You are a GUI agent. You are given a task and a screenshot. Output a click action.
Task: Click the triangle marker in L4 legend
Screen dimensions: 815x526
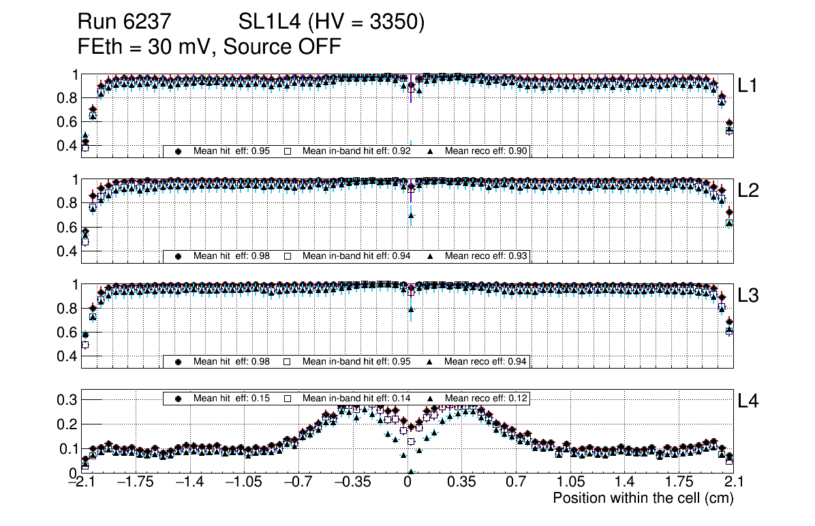coord(429,398)
